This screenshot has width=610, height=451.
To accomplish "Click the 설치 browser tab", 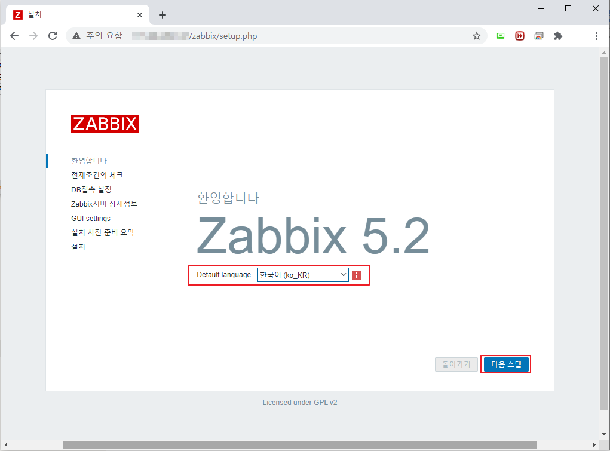I will pyautogui.click(x=77, y=15).
